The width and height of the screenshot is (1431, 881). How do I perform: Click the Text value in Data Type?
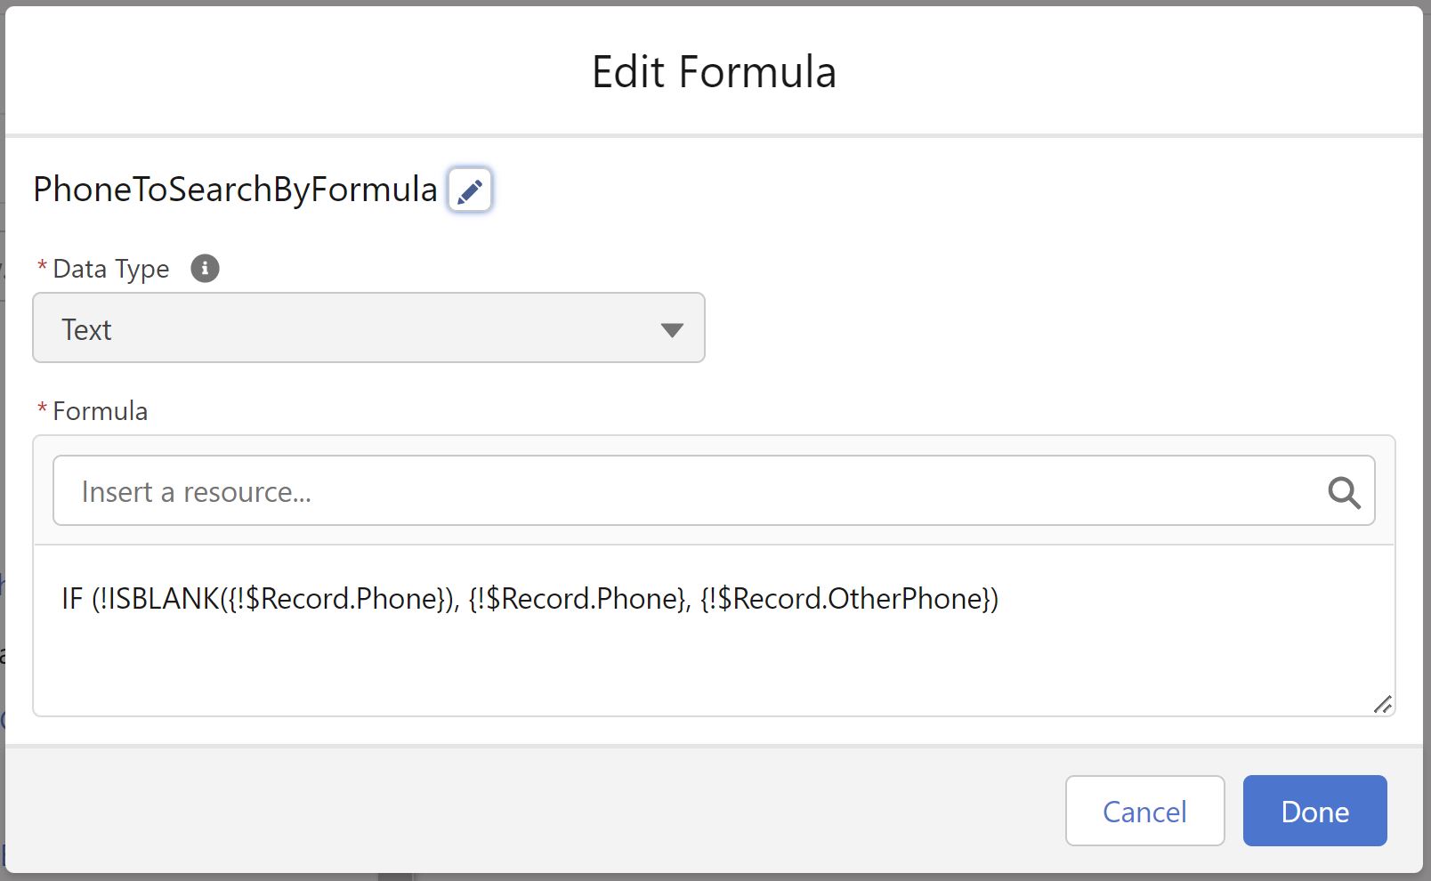(x=86, y=330)
